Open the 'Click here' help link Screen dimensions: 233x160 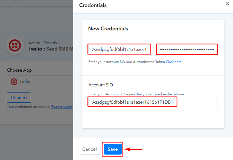pyautogui.click(x=174, y=62)
